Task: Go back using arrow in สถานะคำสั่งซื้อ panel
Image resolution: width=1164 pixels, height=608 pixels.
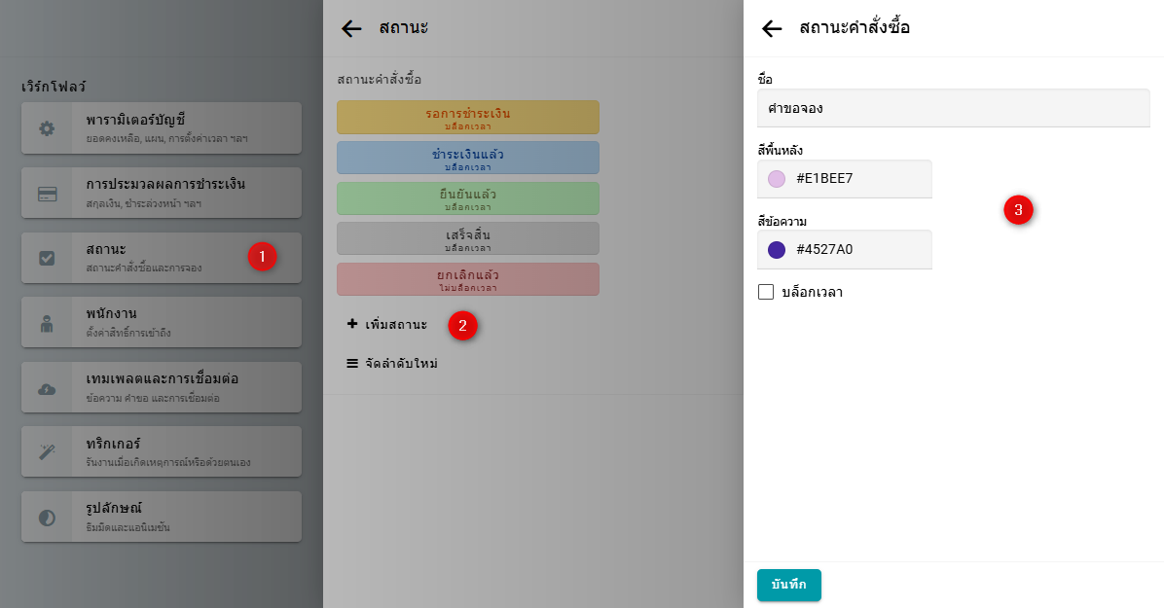Action: coord(772,28)
